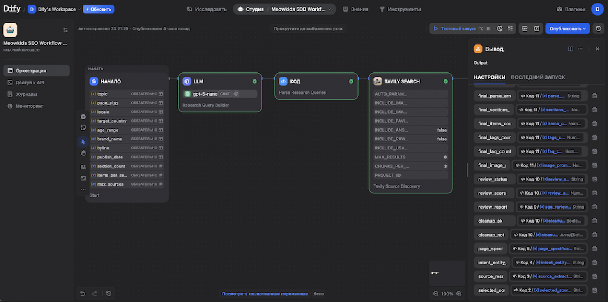The height and width of the screenshot is (302, 608).
Task: Undo the last canvas change
Action: [83, 294]
